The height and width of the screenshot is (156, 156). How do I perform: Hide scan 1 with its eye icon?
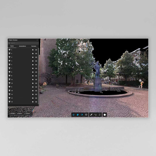(36, 50)
